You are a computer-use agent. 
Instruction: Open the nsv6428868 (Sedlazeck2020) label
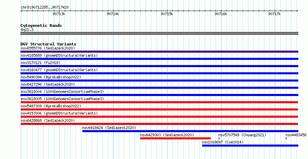[x=48, y=120]
